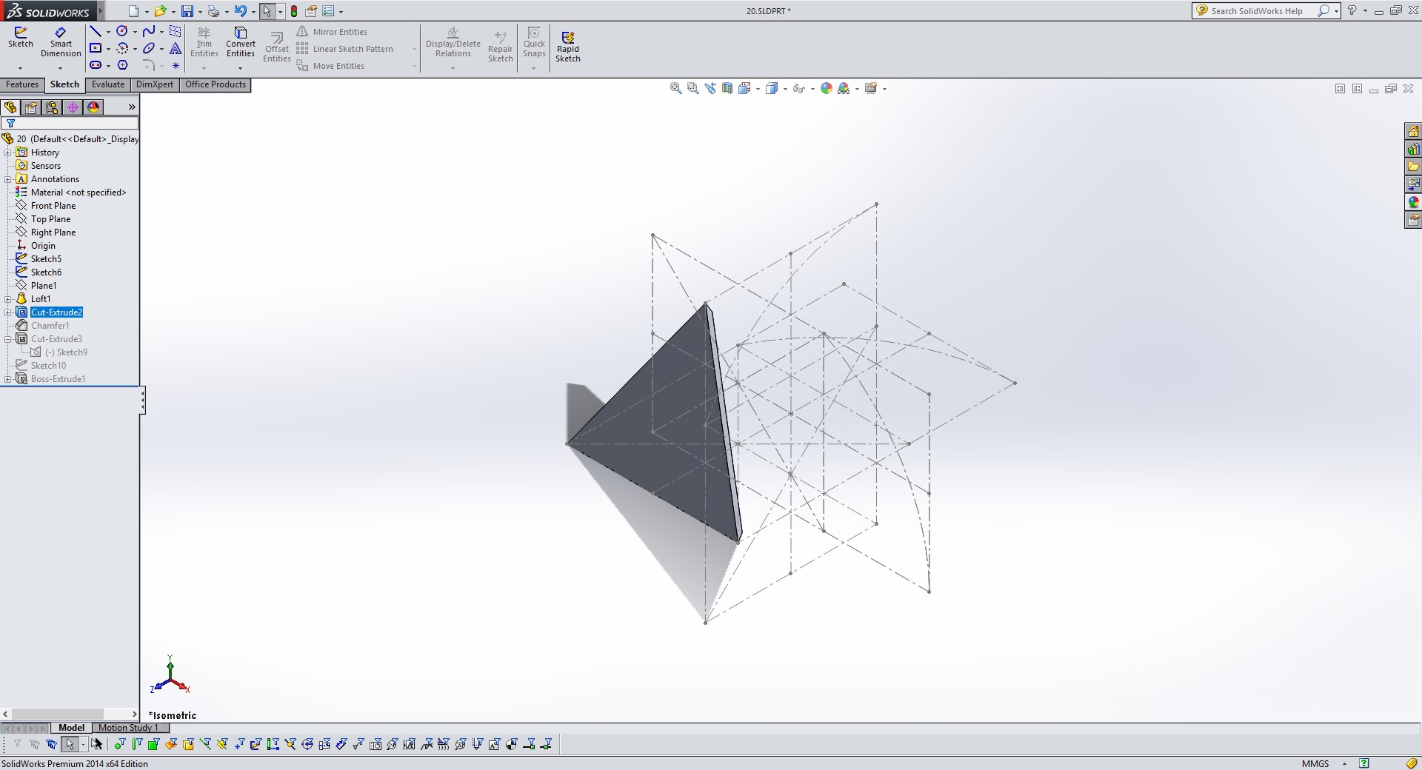Image resolution: width=1422 pixels, height=770 pixels.
Task: Open Custom Properties task pane tab
Action: (1413, 220)
